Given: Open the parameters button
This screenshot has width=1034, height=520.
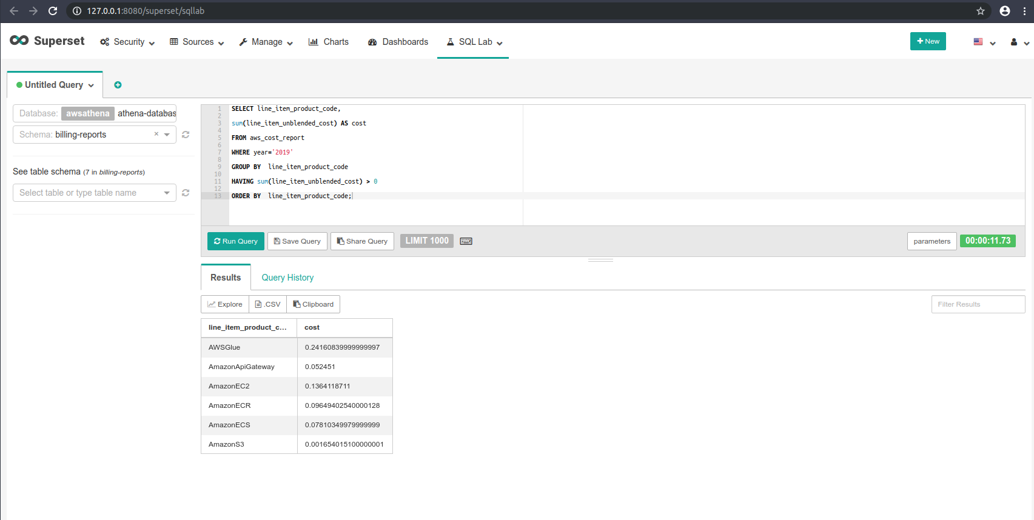Looking at the screenshot, I should coord(932,241).
